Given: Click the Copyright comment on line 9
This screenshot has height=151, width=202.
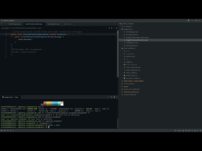Looking at the screenshot, I should coord(23,52).
